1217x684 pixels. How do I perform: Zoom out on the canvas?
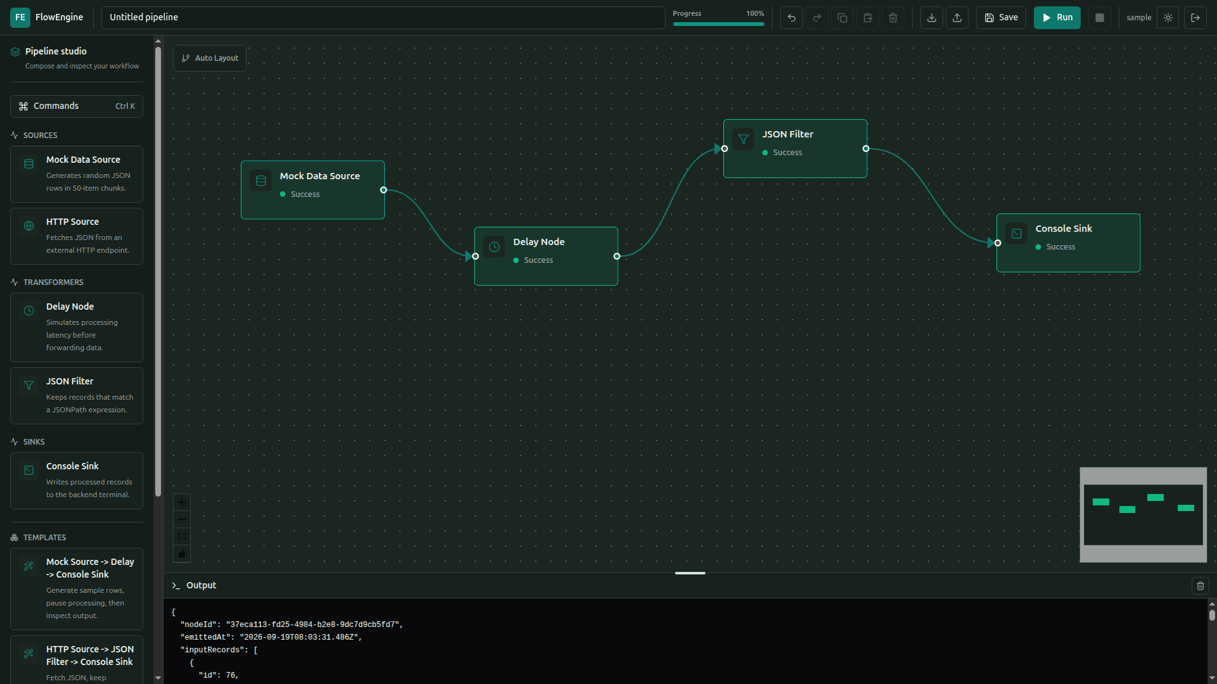(182, 519)
